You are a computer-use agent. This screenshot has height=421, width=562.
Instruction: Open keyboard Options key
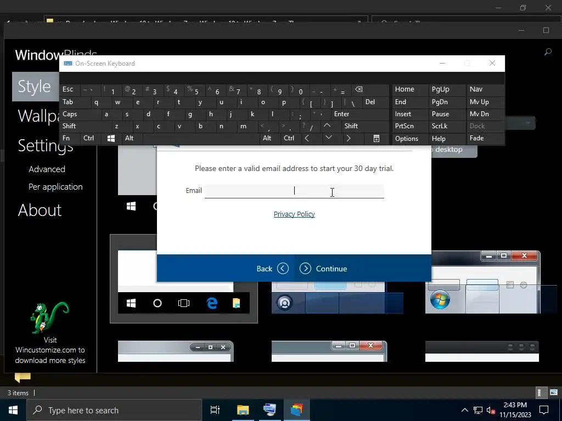(x=410, y=138)
